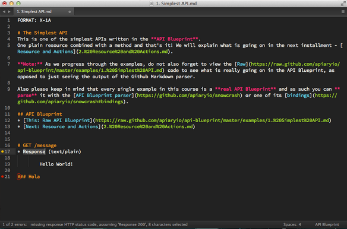This screenshot has height=229, width=347.
Task: Click line number 16 in gutter
Action: [7, 145]
